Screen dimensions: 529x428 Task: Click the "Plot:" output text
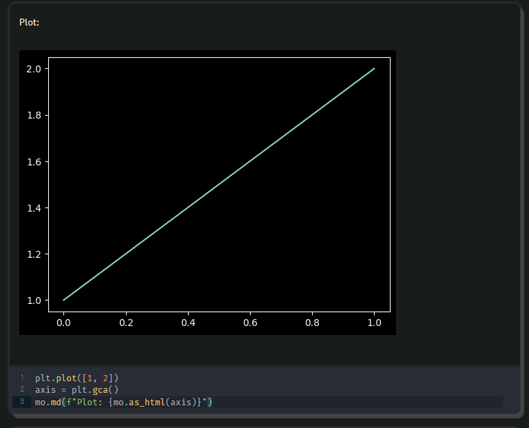coord(30,22)
